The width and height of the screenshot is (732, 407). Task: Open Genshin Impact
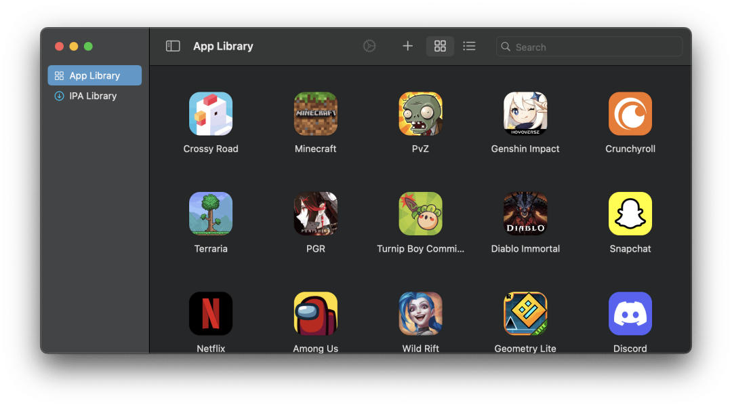(x=525, y=113)
